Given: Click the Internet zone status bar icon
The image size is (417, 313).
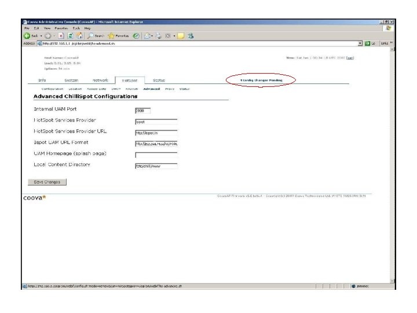Looking at the screenshot, I should click(x=353, y=286).
